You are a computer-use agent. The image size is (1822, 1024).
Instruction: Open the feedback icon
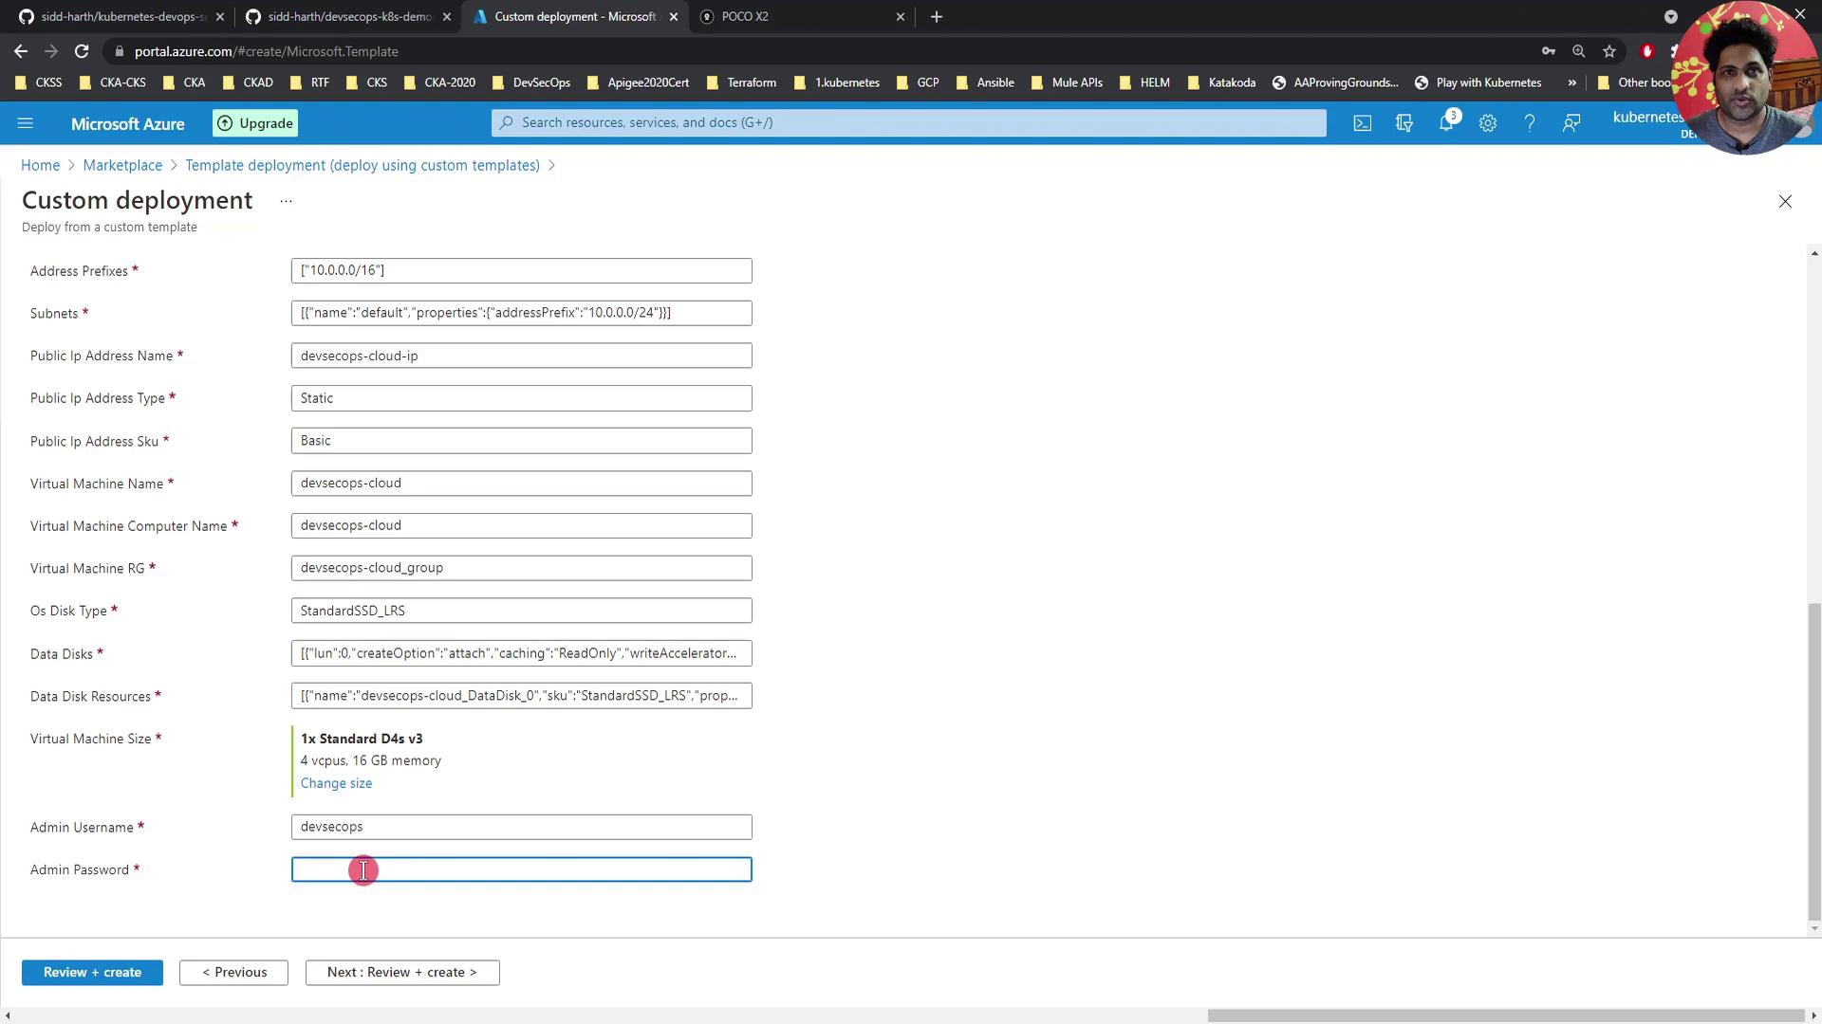[1571, 123]
